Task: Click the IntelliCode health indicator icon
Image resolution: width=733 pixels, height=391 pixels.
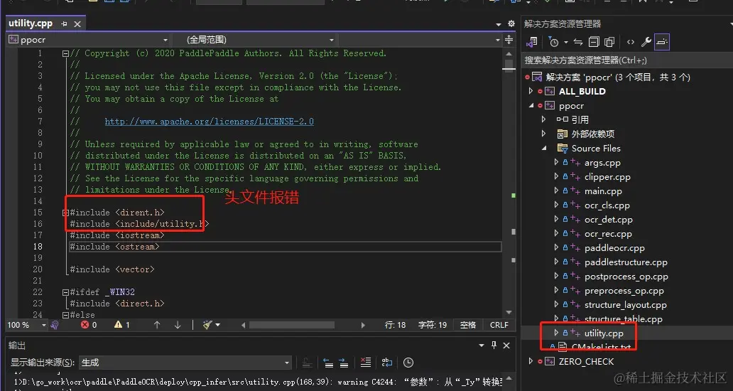Action: click(x=55, y=325)
